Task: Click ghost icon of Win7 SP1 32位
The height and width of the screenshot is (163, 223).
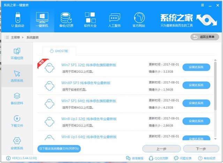Action: [49, 68]
